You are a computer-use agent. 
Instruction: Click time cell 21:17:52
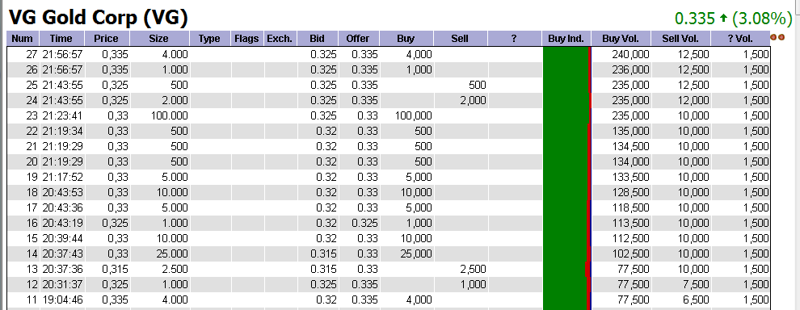62,177
